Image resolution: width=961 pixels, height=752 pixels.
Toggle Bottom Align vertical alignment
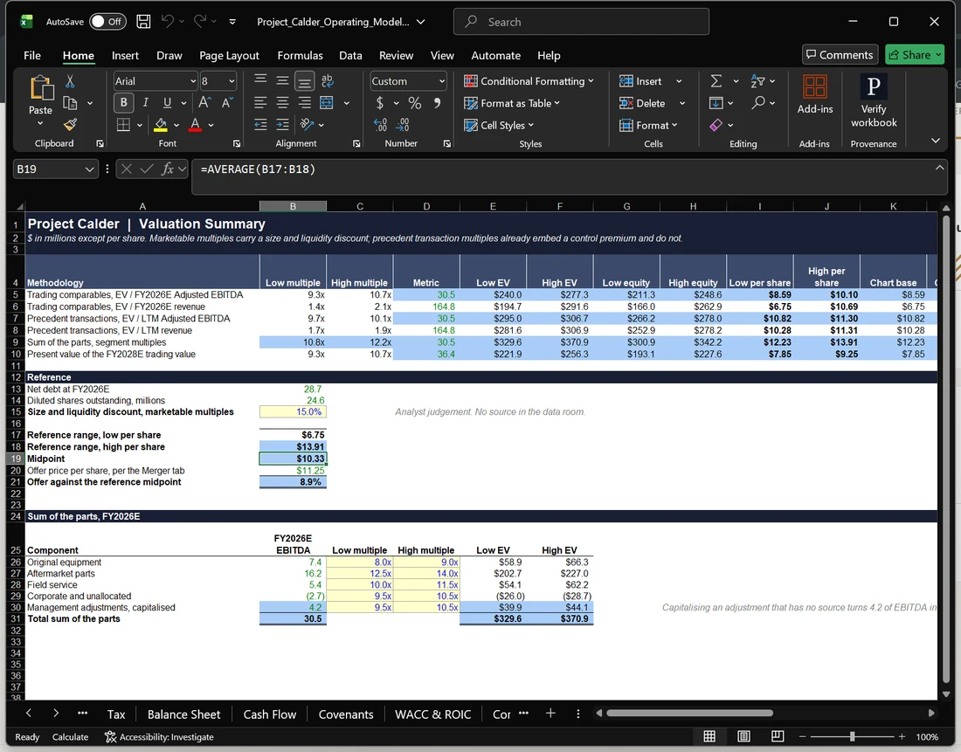(x=305, y=80)
